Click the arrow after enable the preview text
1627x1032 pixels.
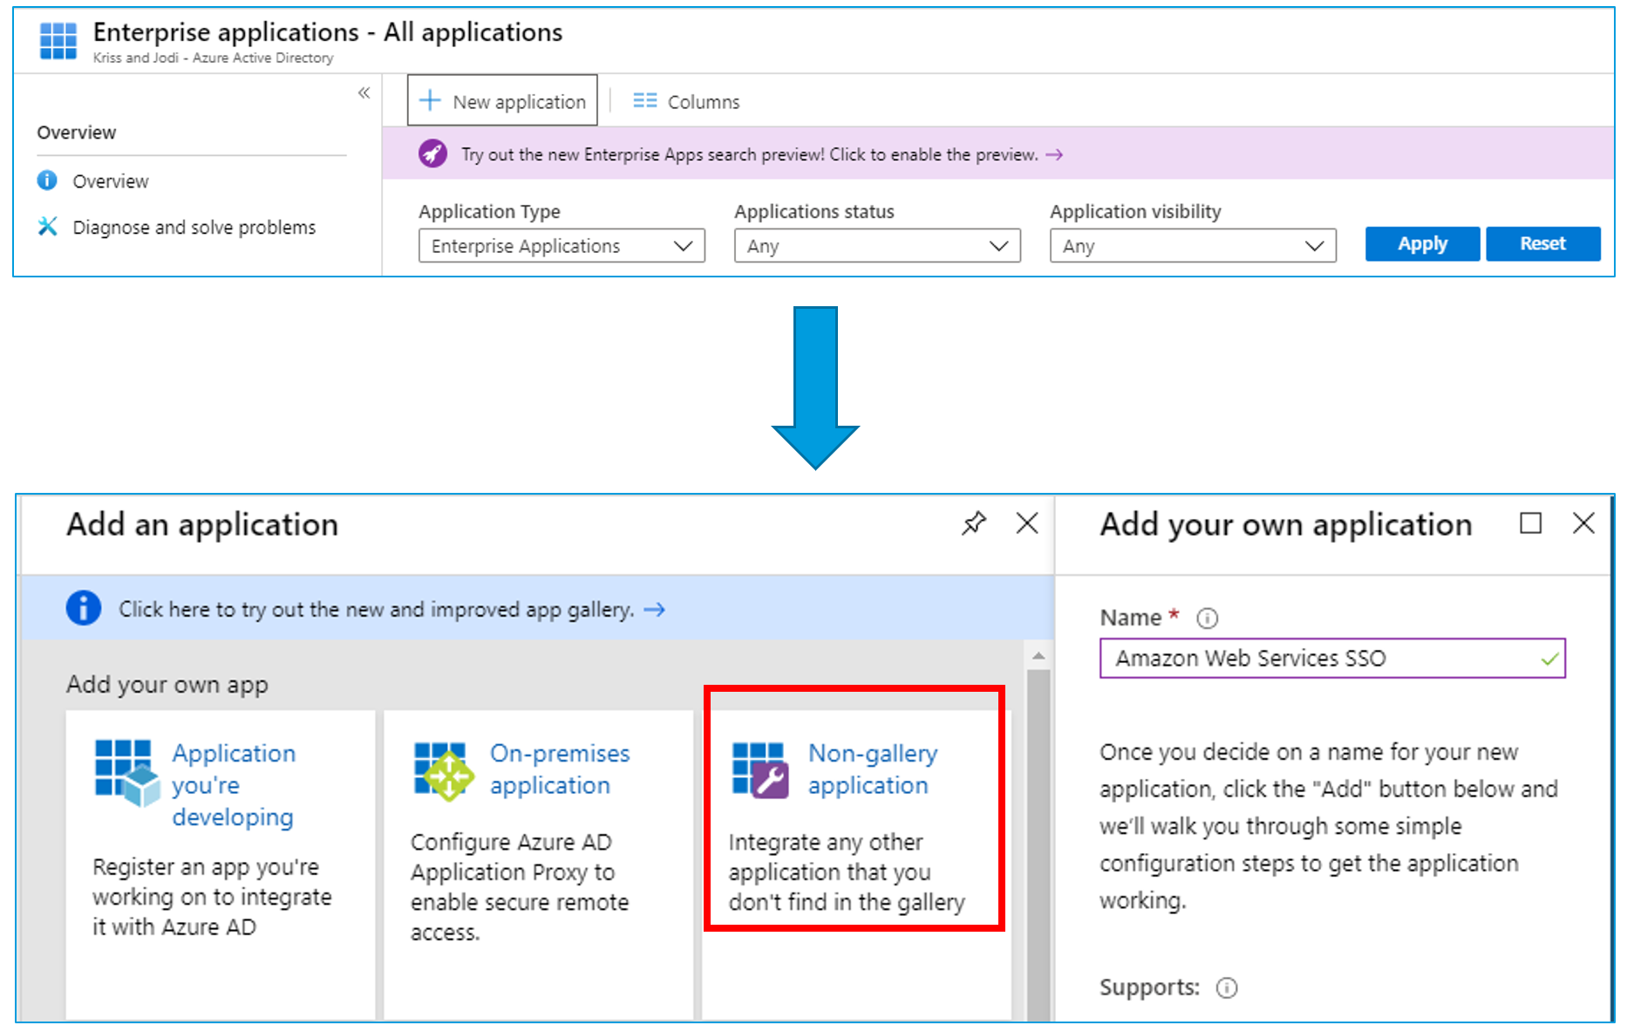point(1054,154)
